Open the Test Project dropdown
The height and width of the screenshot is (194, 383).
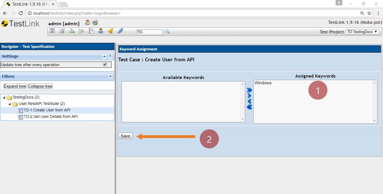(362, 32)
